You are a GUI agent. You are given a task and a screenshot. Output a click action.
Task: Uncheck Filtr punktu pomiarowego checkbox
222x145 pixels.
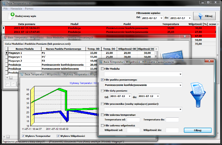coord(102,80)
